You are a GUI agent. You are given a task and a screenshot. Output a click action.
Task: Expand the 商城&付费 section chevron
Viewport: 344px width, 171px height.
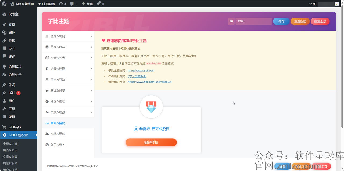tap(91, 90)
